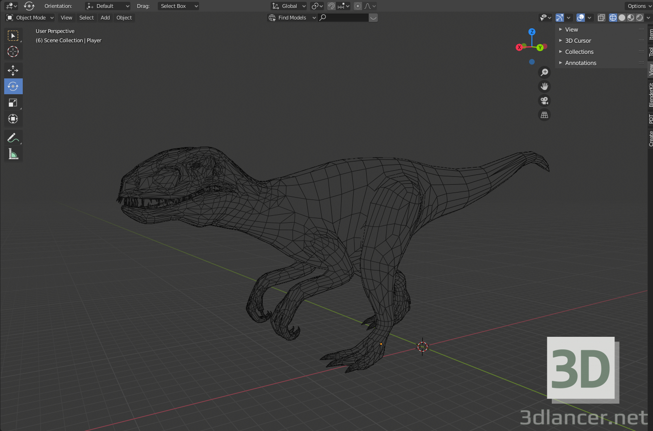
Task: Select the Rotate tool in the toolbar
Action: pos(13,86)
